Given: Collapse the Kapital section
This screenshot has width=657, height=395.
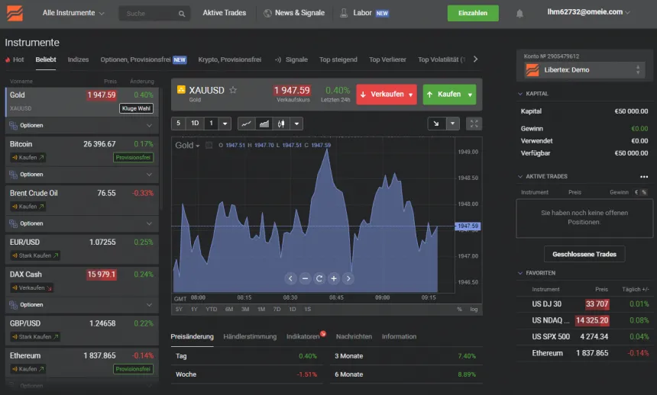Looking at the screenshot, I should pyautogui.click(x=521, y=94).
